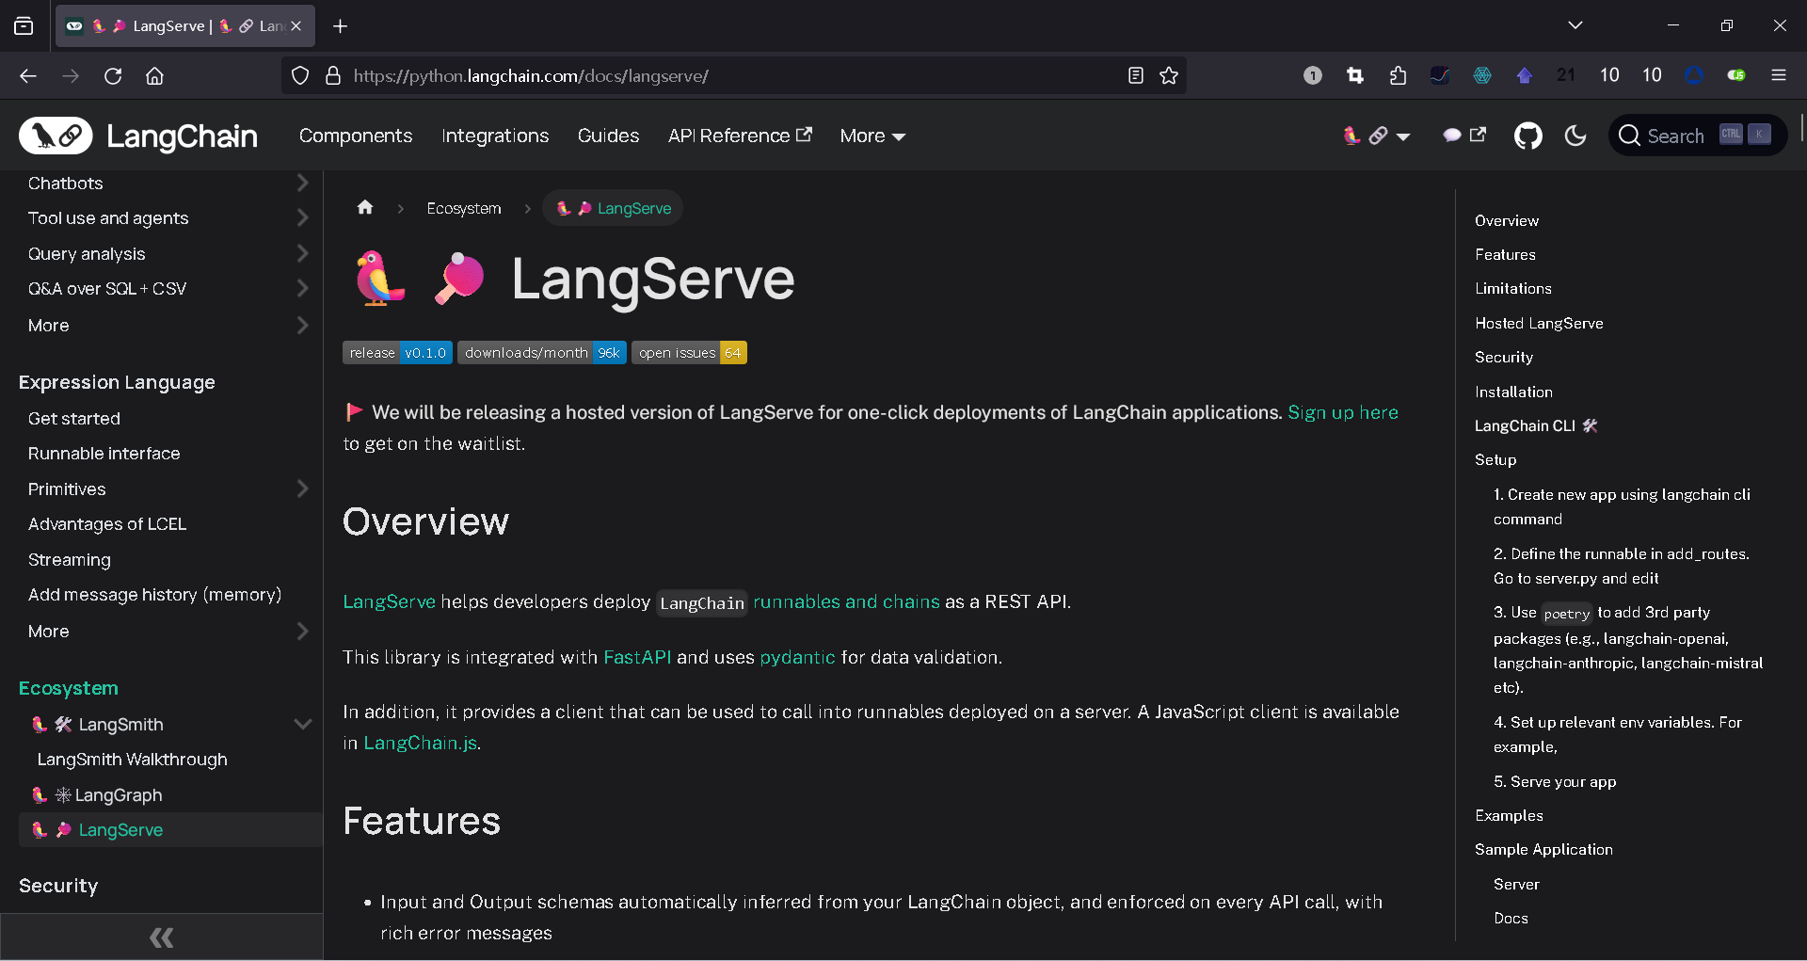Jump to Sample Application section

1543,850
